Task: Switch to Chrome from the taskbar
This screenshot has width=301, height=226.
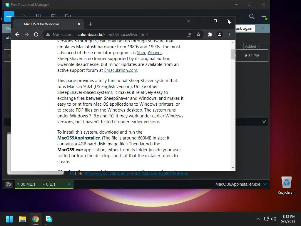Action: click(36, 219)
